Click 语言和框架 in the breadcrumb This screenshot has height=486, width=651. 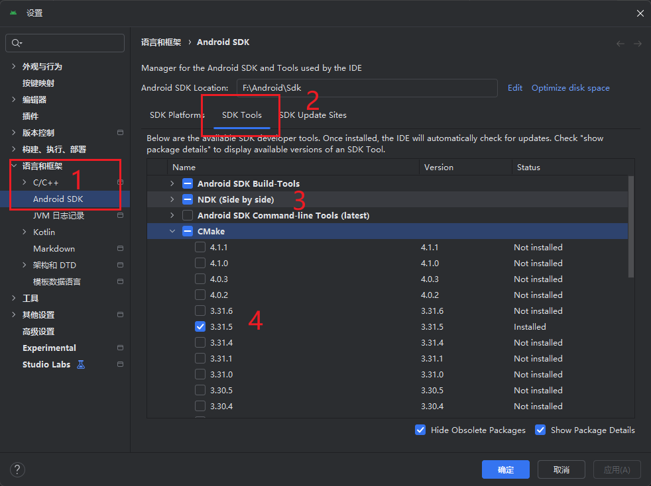(x=161, y=42)
